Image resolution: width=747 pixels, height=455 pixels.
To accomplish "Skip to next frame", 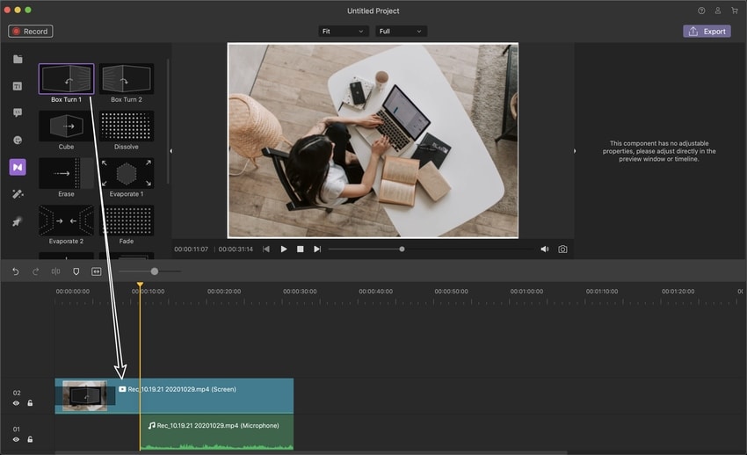I will pyautogui.click(x=316, y=249).
